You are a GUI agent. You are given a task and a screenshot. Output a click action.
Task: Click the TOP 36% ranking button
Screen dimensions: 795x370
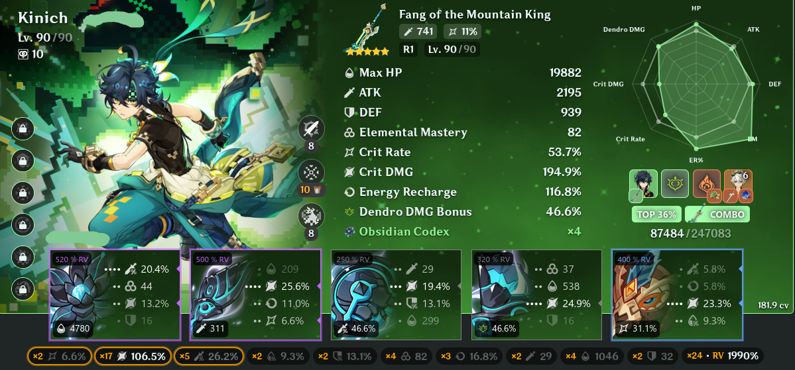click(656, 214)
